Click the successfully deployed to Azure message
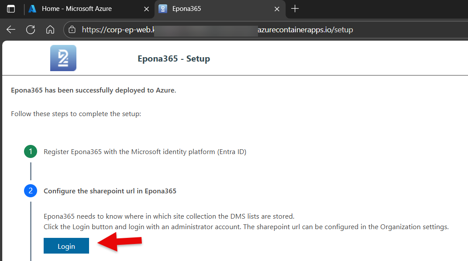 93,90
